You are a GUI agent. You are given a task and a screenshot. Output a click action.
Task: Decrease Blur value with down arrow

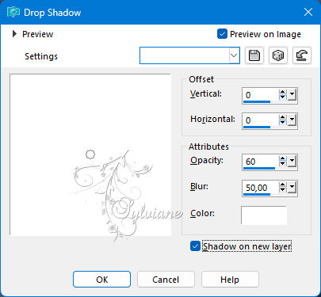(283, 190)
